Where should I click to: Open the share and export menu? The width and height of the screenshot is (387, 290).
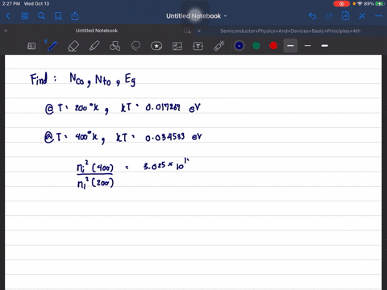pos(75,16)
